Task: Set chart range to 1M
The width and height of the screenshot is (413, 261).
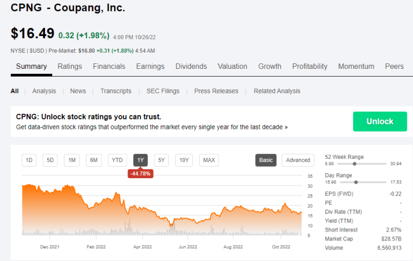Action: [72, 160]
